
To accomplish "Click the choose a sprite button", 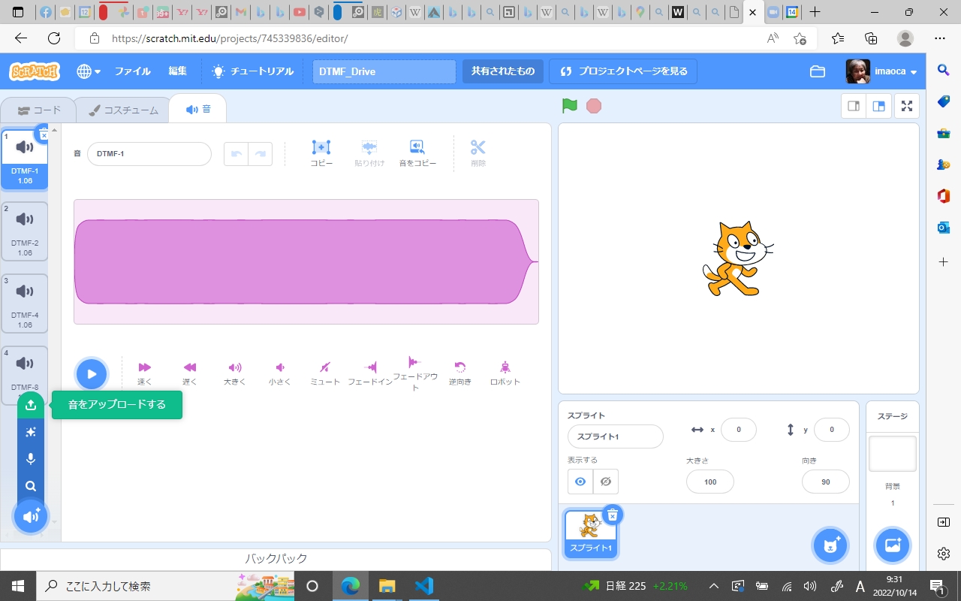I will (830, 545).
